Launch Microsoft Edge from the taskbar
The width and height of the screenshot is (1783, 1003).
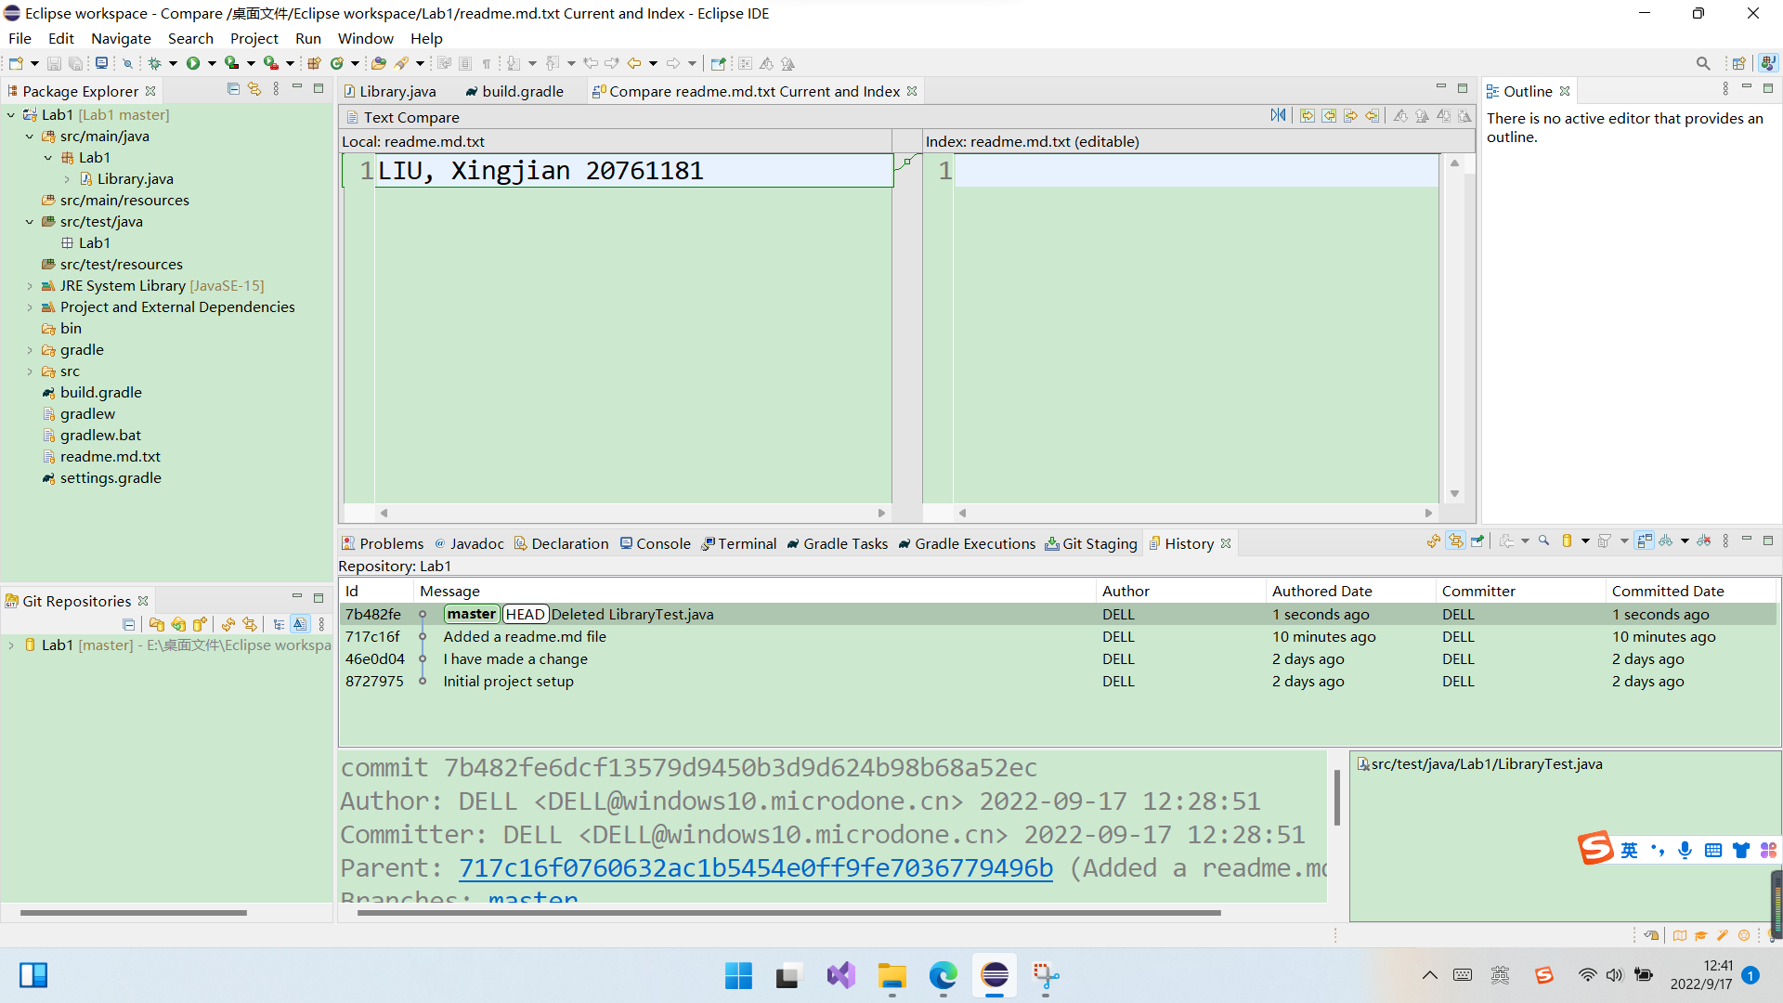point(942,976)
